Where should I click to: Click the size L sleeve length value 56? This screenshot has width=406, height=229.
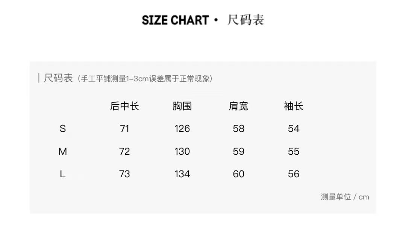294,174
